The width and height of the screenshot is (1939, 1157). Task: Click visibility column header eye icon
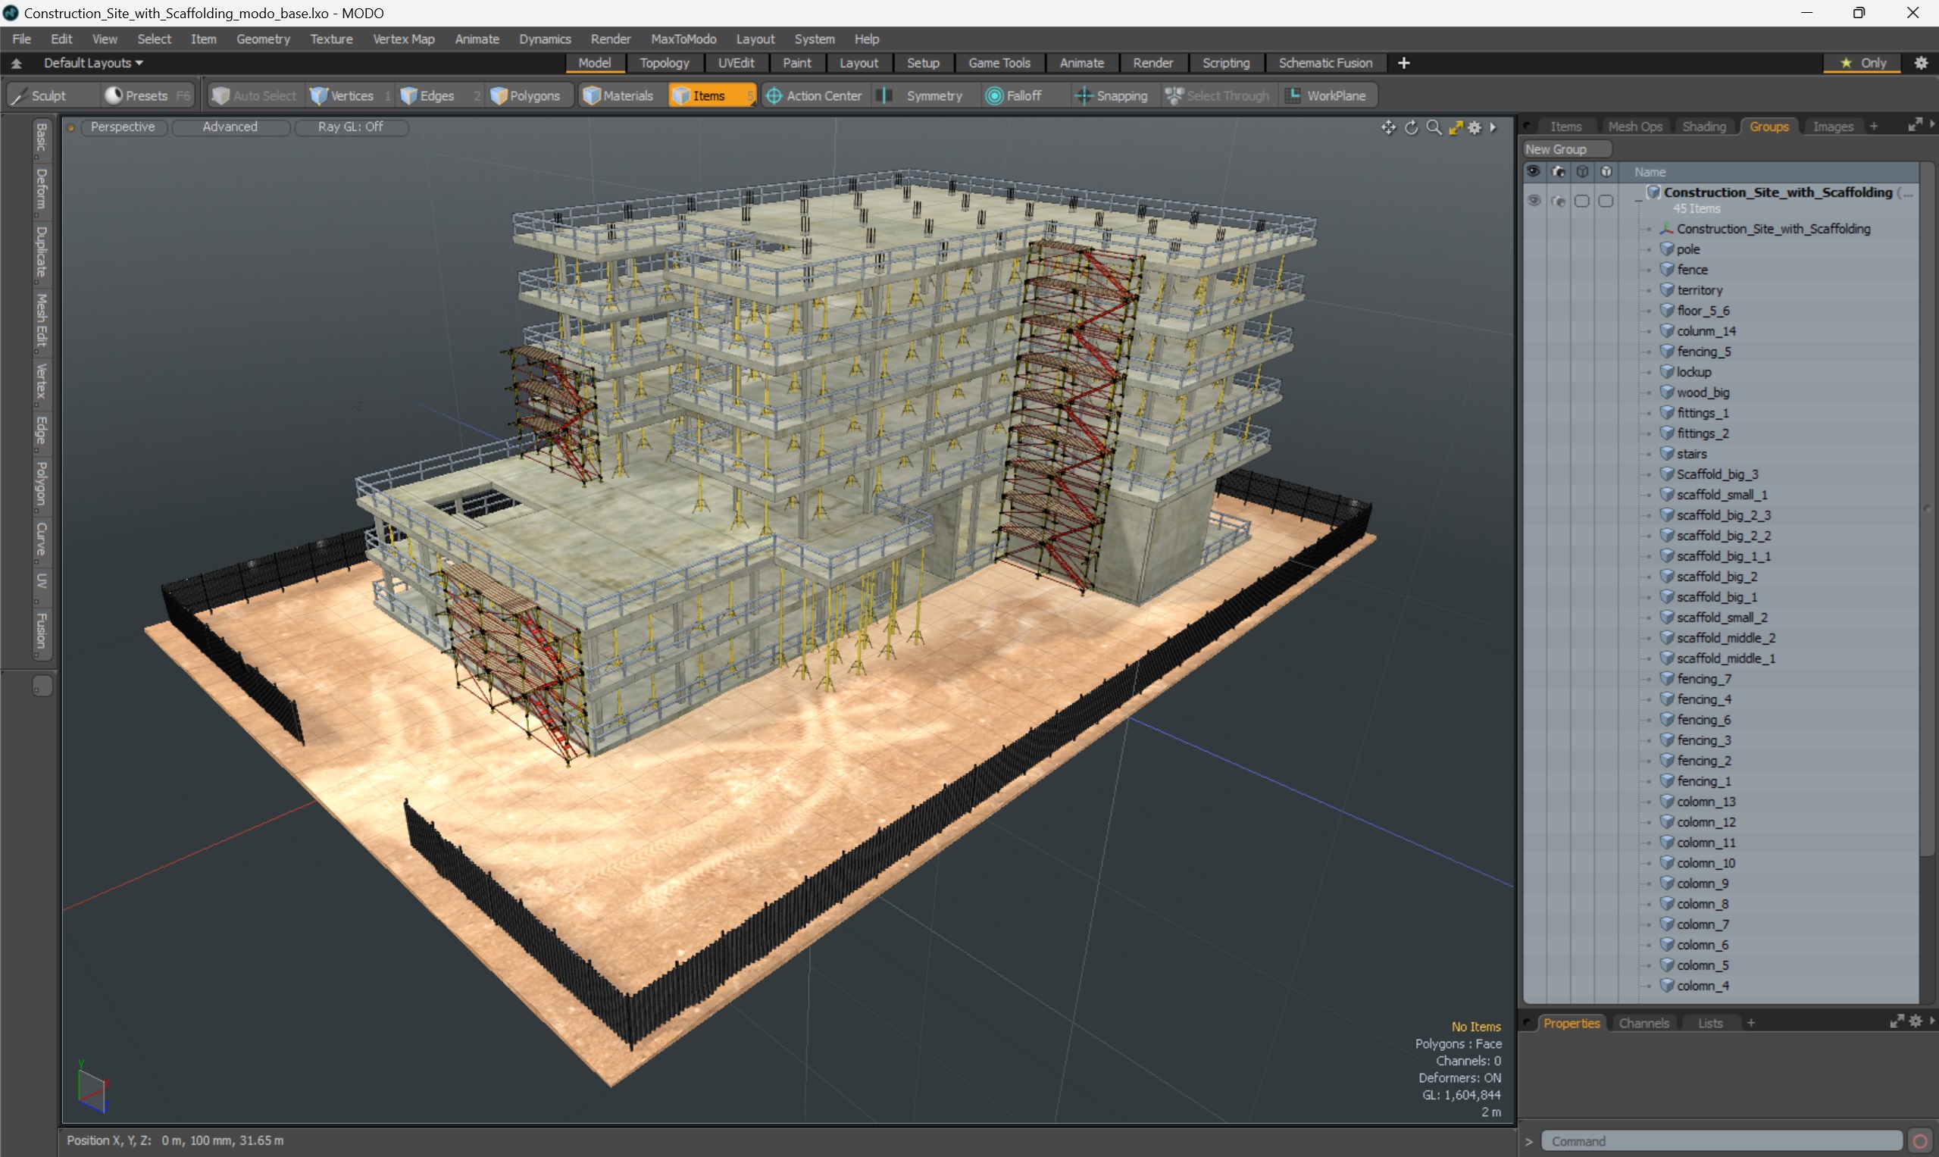pyautogui.click(x=1534, y=171)
